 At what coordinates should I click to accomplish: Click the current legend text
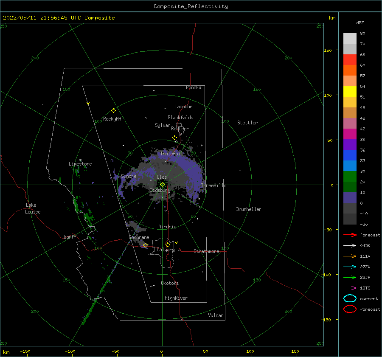[369, 298]
